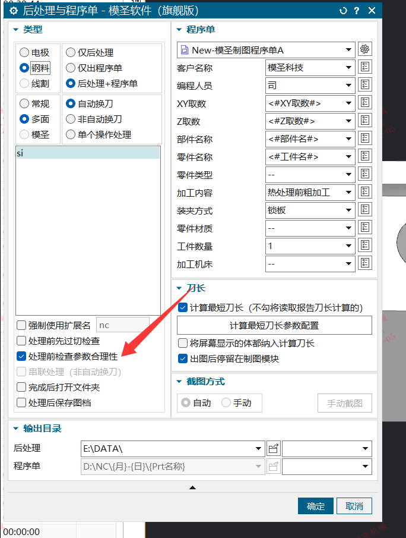Viewport: 406px width, 538px height.
Task: Click the nc extension input field
Action: click(x=123, y=325)
